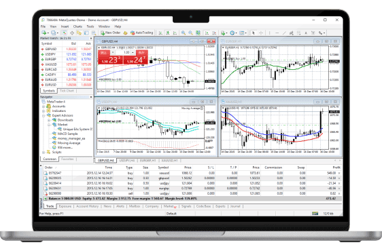The width and height of the screenshot is (382, 251).
Task: Expand the Accounts node in Navigator
Action: click(x=44, y=107)
